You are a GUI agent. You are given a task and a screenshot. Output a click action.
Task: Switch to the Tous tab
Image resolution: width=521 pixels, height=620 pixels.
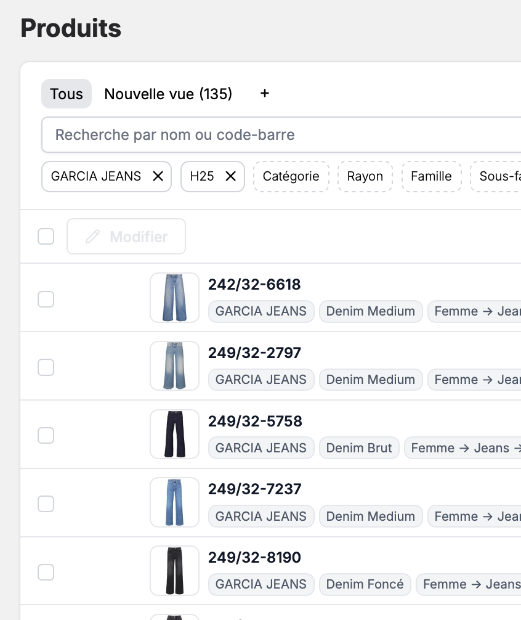(x=67, y=94)
